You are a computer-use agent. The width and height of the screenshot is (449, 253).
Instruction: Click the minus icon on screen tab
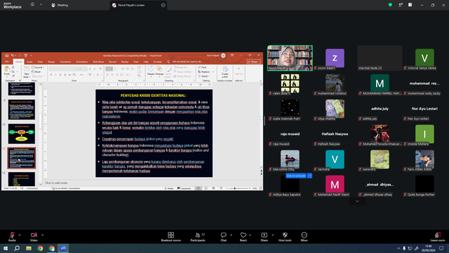(x=163, y=5)
